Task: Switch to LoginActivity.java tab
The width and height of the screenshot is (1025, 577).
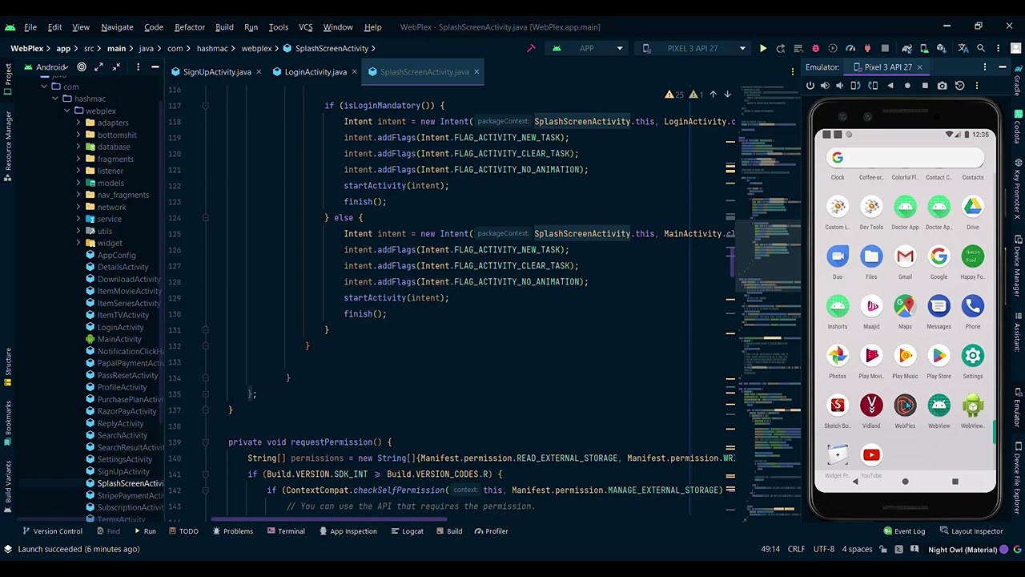Action: click(316, 72)
